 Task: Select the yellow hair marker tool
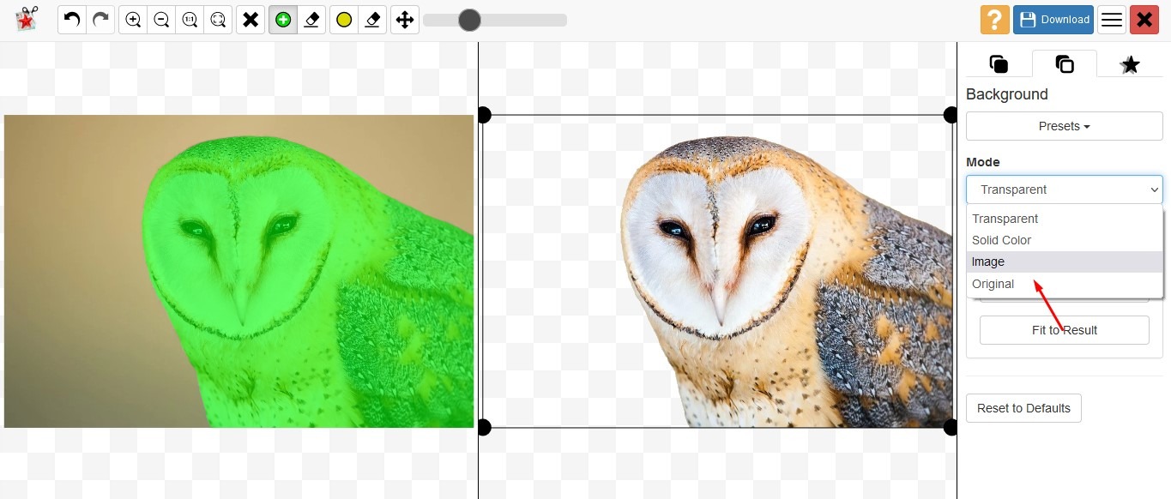(x=344, y=20)
